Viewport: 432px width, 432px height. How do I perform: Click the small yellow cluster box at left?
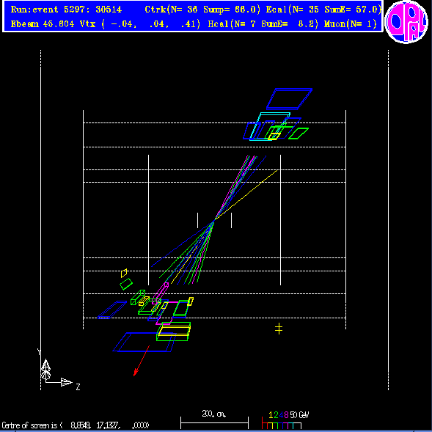tap(124, 273)
